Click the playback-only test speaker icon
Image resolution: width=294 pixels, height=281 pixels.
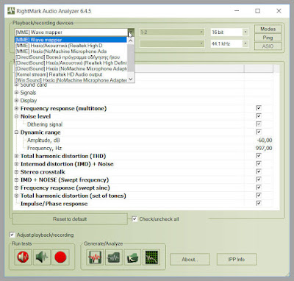point(23,257)
